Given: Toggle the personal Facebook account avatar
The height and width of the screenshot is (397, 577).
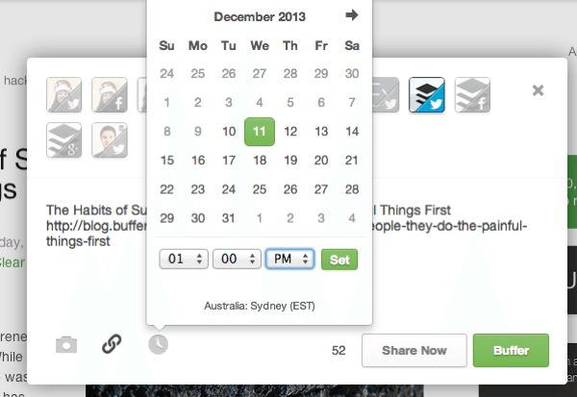Looking at the screenshot, I should 110,94.
